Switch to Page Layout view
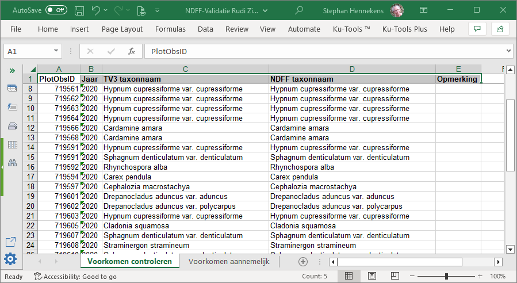517x283 pixels. tap(372, 277)
